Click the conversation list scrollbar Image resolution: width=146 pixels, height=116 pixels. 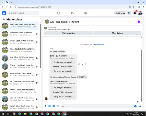tap(40, 46)
